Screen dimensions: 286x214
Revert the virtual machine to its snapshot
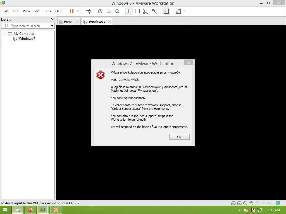coord(109,11)
